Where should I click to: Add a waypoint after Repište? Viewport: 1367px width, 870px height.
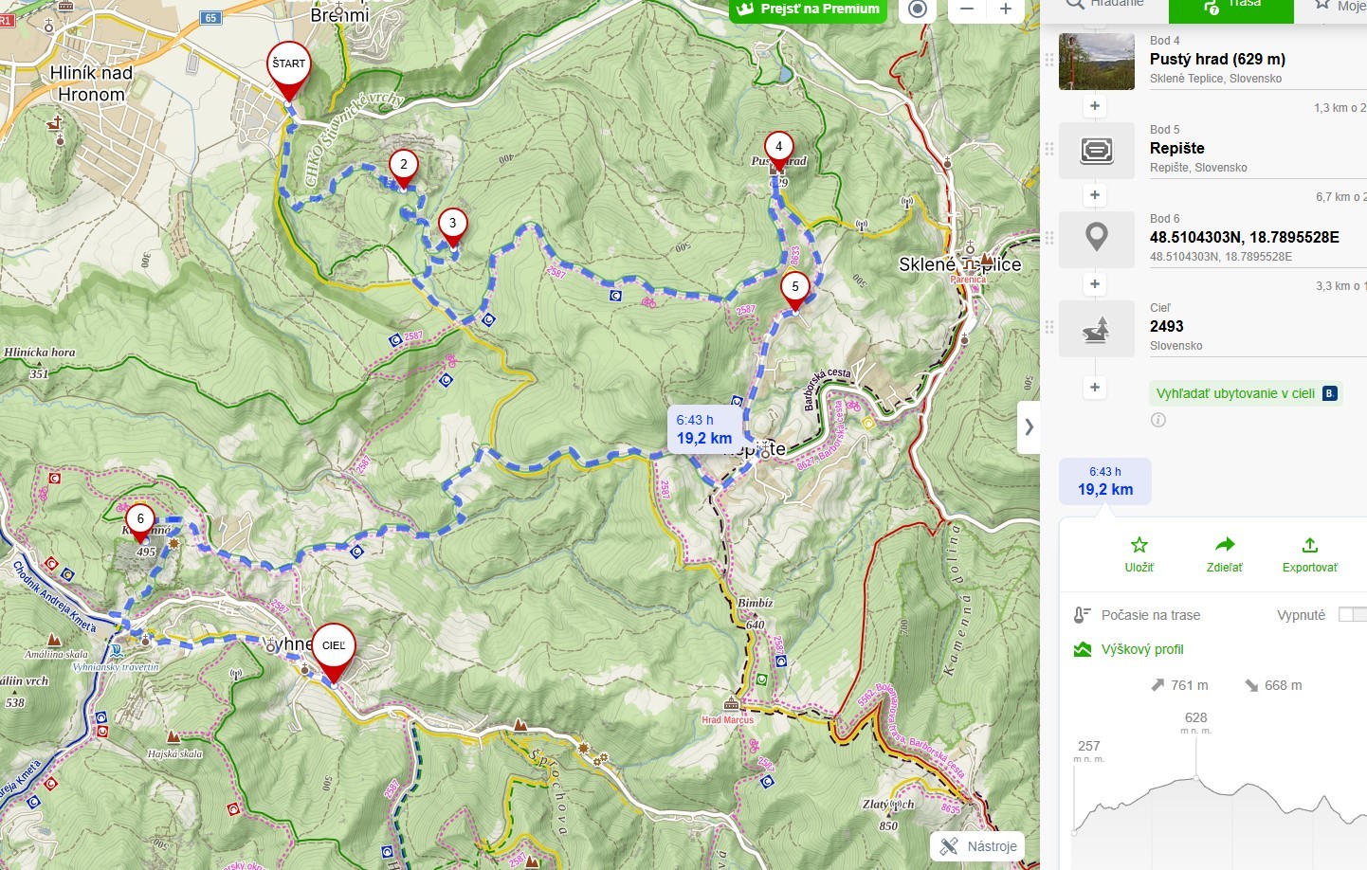pos(1095,195)
